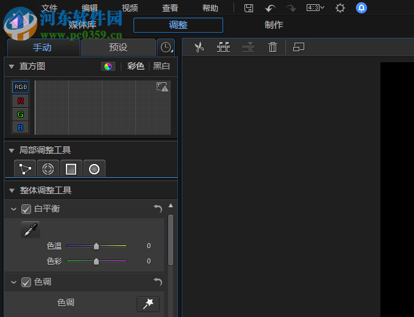Select the 预设 tab
The width and height of the screenshot is (414, 317).
118,48
